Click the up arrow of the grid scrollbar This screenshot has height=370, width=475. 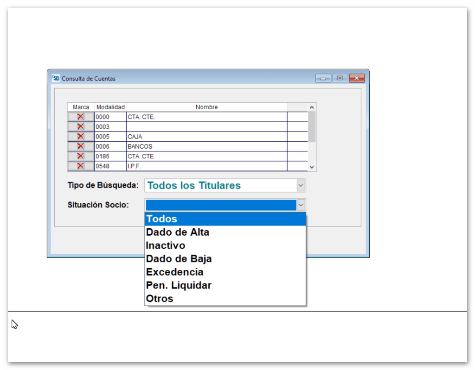point(312,107)
